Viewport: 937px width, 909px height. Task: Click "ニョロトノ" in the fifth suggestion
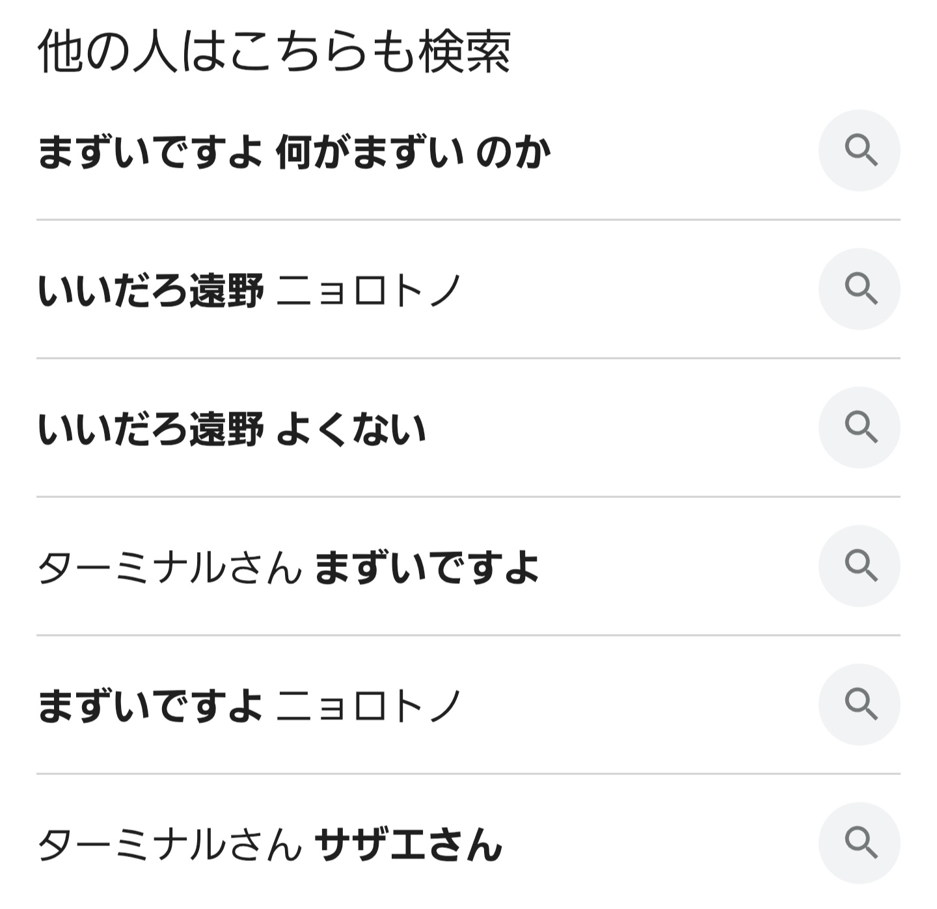tap(369, 706)
